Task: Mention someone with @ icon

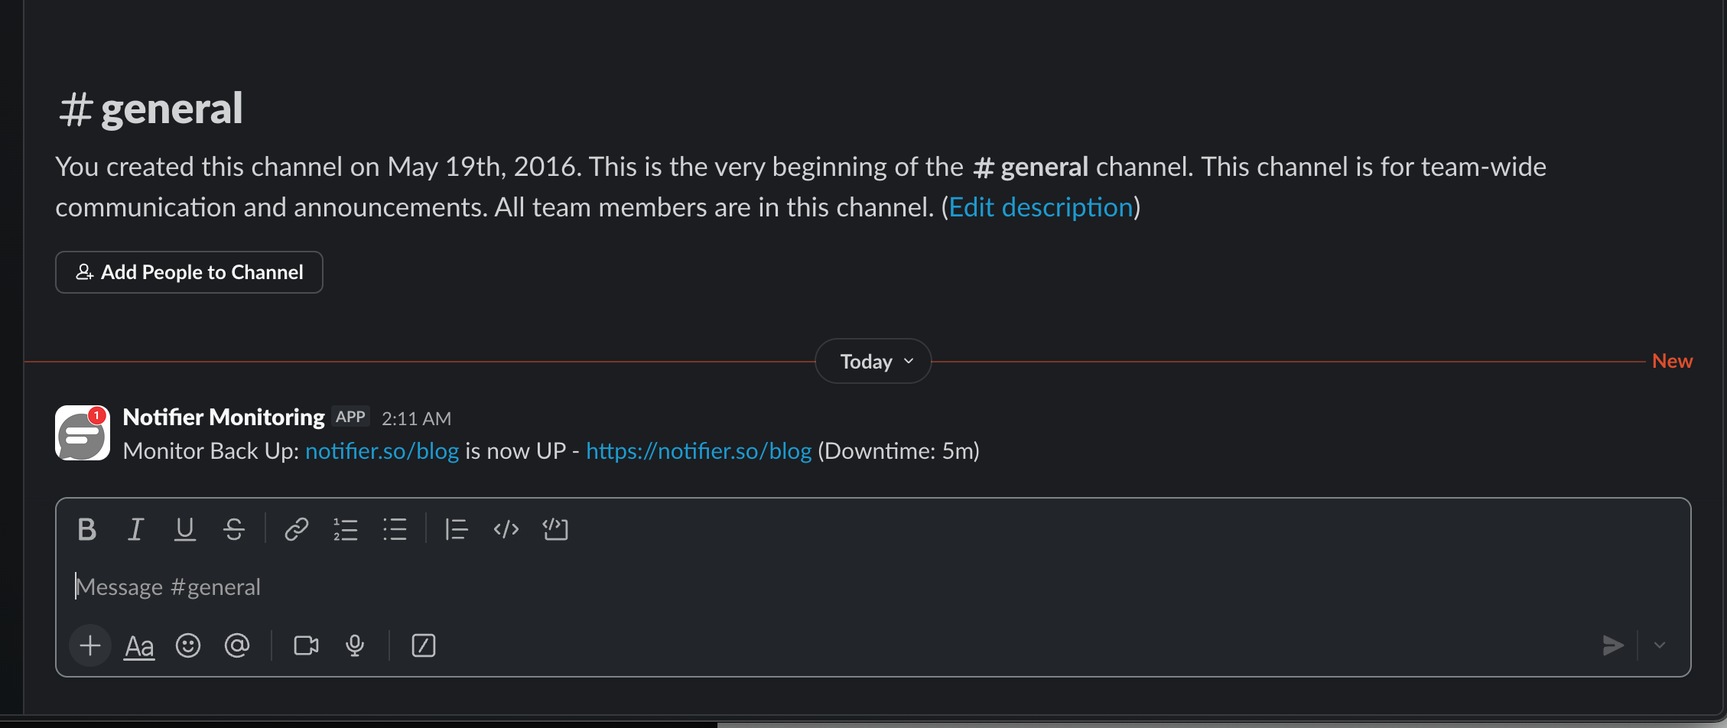Action: pyautogui.click(x=237, y=646)
